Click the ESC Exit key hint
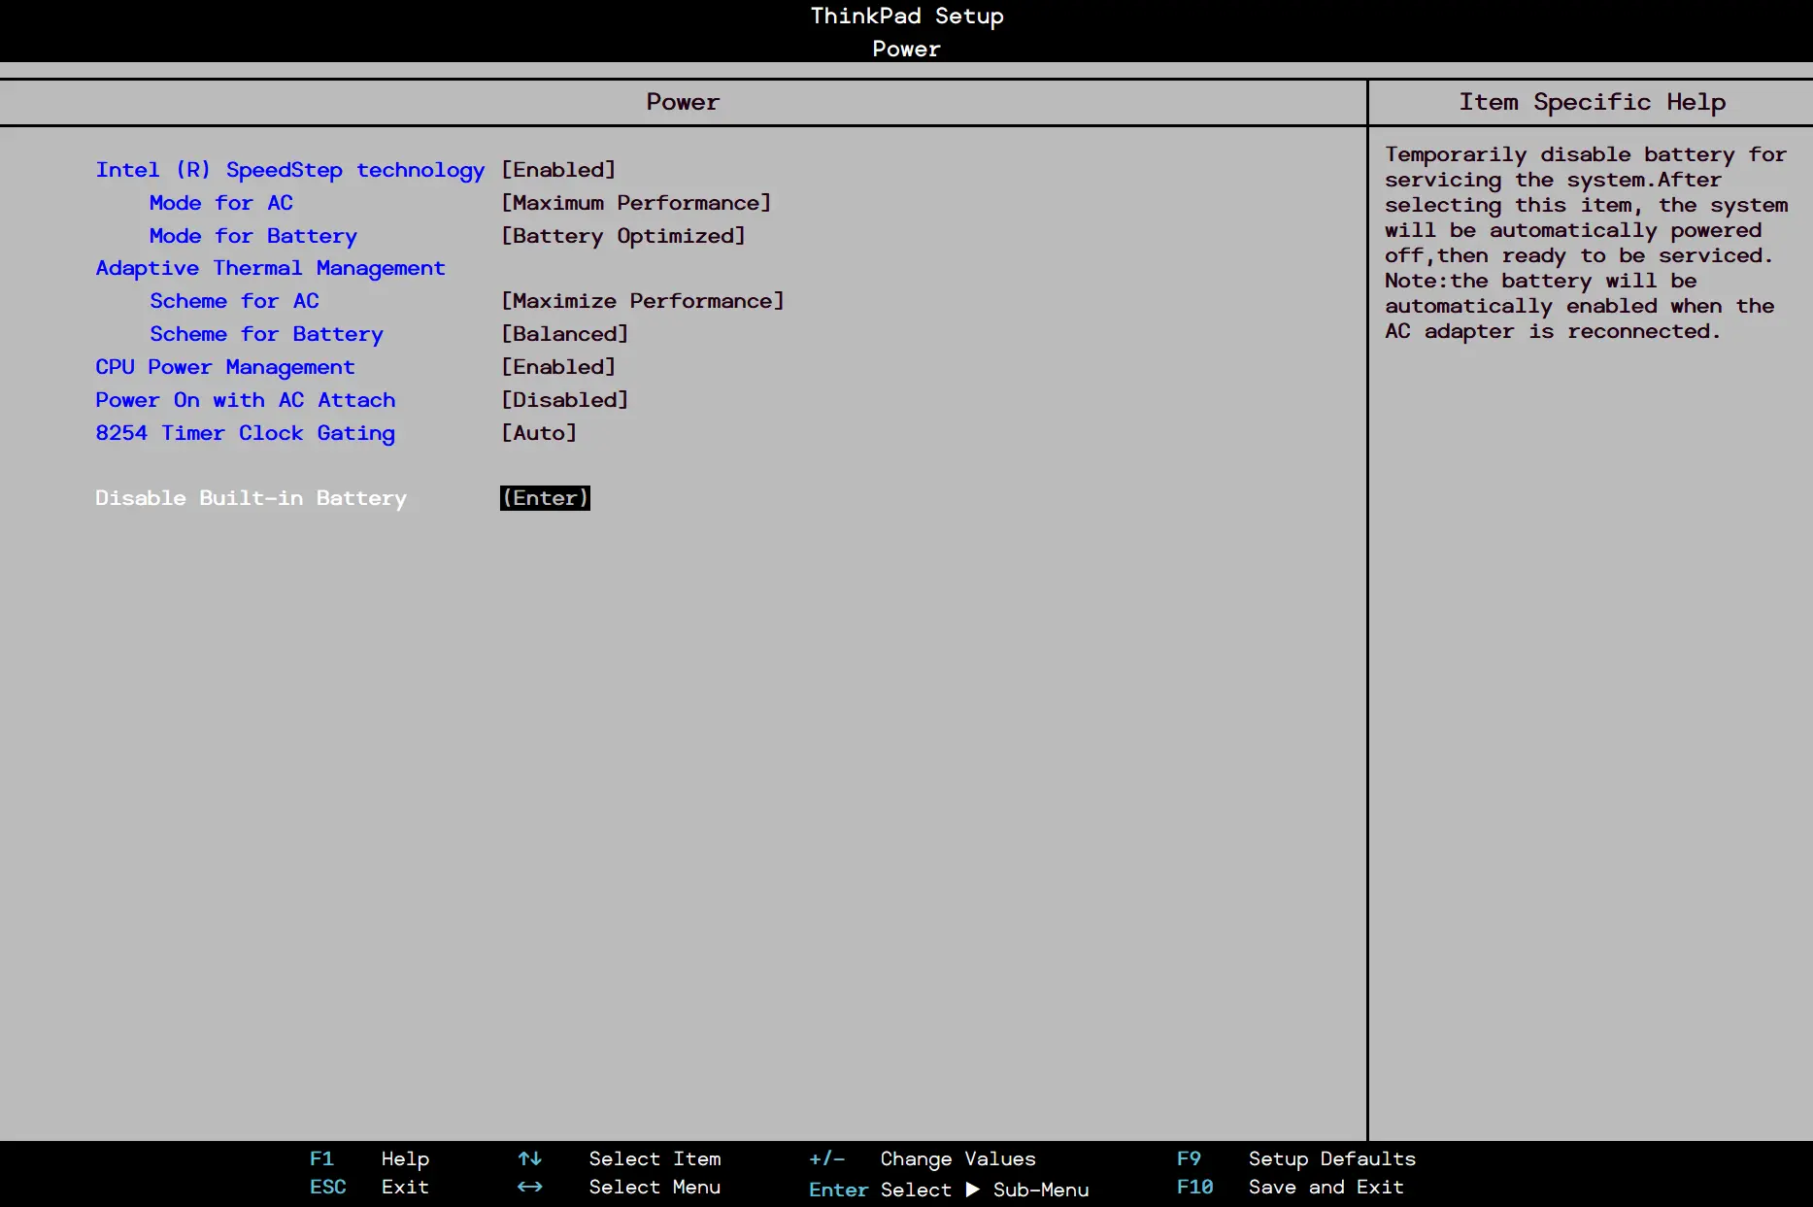Image resolution: width=1813 pixels, height=1207 pixels. [x=369, y=1188]
